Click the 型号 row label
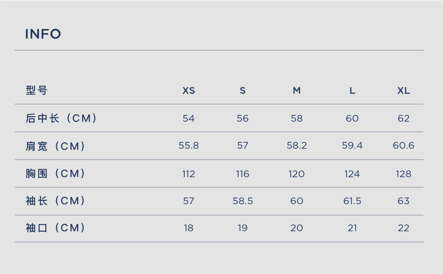443x274 pixels. click(x=36, y=90)
